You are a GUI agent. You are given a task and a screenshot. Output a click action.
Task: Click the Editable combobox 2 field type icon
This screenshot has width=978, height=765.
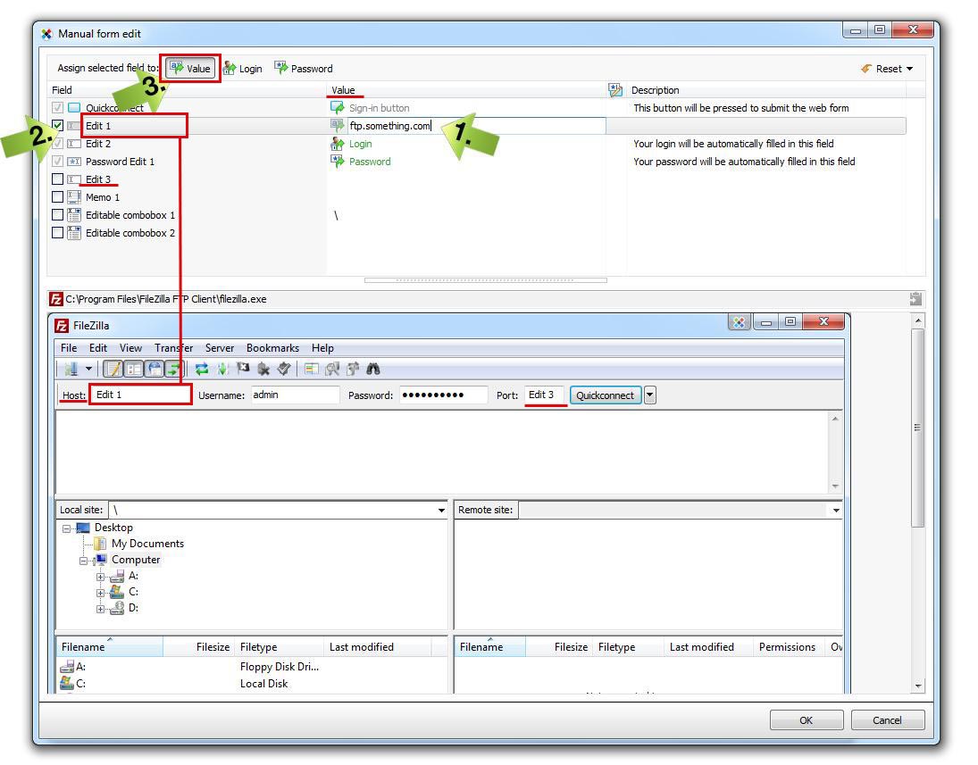click(73, 233)
